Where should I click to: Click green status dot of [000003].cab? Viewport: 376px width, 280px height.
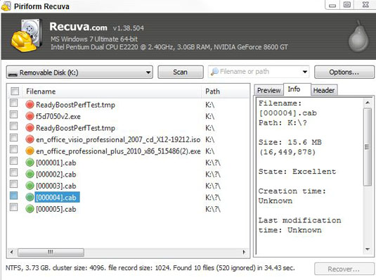pyautogui.click(x=30, y=186)
